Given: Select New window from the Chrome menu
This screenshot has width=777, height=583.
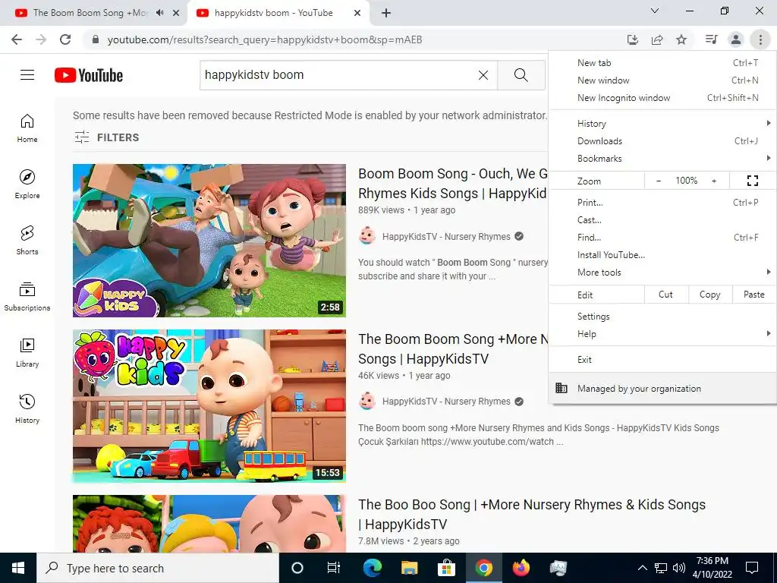Looking at the screenshot, I should 662,80.
